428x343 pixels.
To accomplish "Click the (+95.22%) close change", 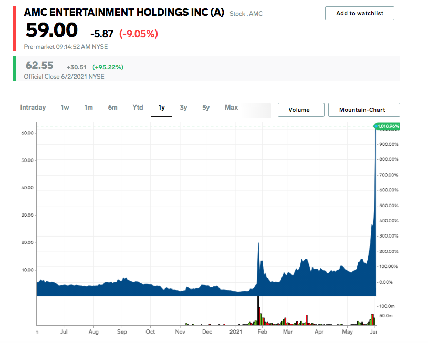I will point(108,67).
